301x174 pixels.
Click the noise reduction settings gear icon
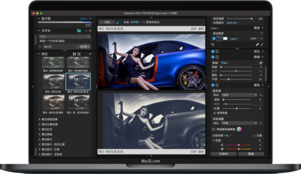click(x=261, y=63)
